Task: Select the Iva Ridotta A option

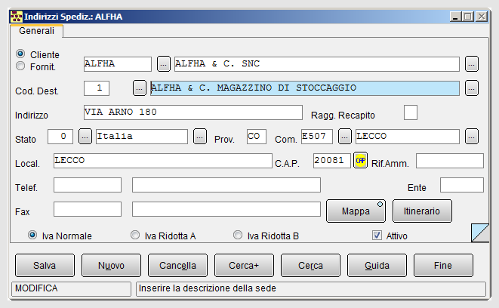Action: point(135,235)
